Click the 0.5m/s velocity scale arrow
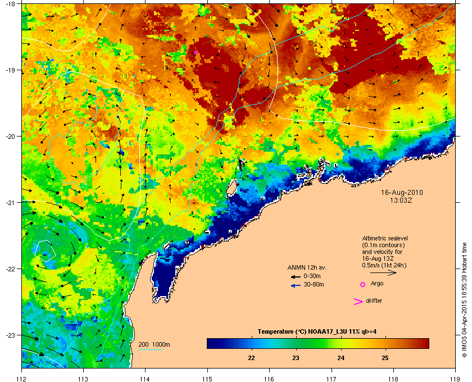Viewport: 472px width, 382px height. pos(383,272)
